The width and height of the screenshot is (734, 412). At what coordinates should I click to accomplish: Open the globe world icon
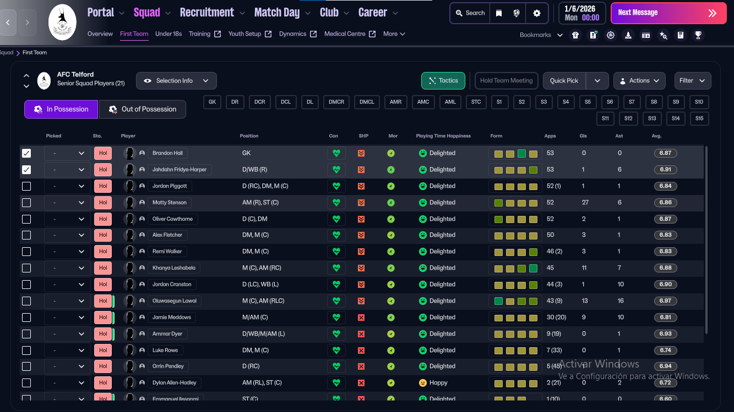pos(516,13)
